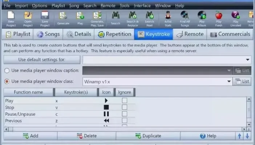
Task: Select 'Use media player window caption' radio
Action: (7, 71)
